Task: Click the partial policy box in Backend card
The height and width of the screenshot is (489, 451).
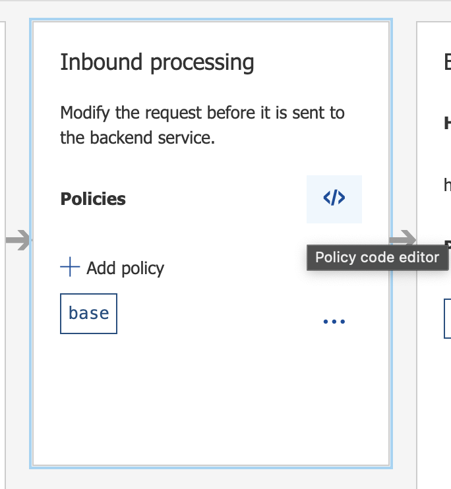Action: pos(448,318)
